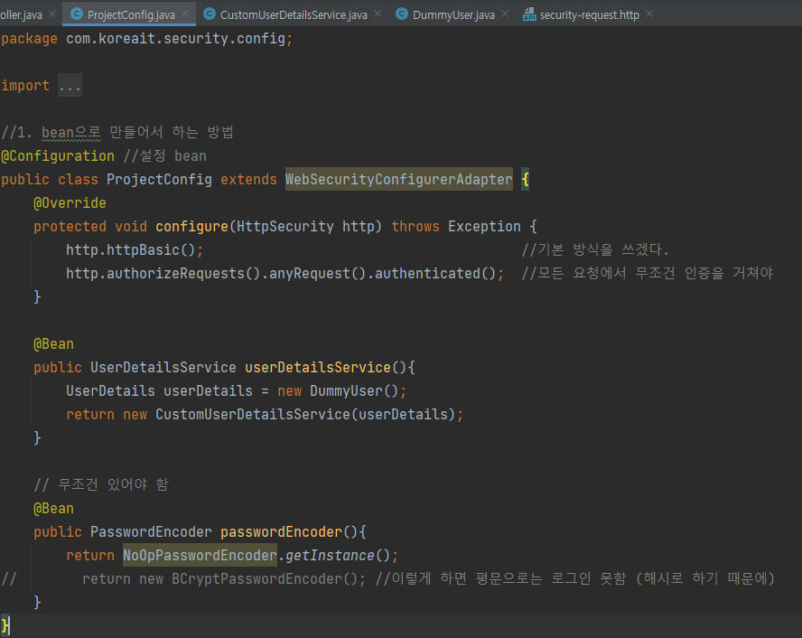Click the ProjectConfig class name in declaration

(159, 179)
